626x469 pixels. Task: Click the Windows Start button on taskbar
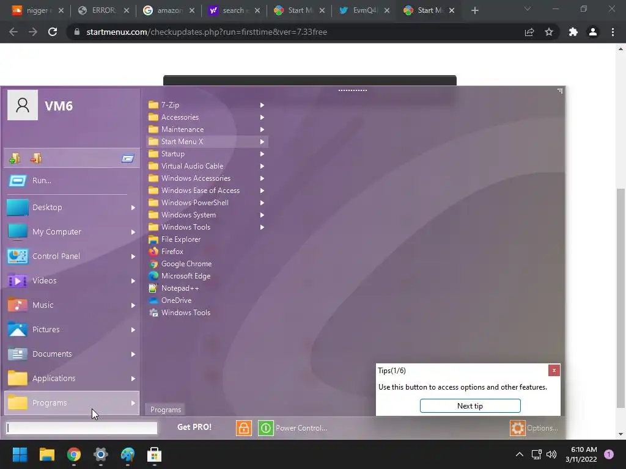pyautogui.click(x=20, y=454)
